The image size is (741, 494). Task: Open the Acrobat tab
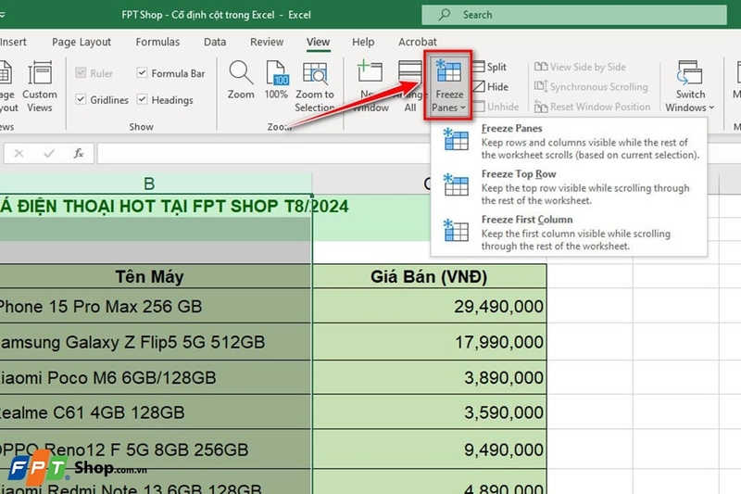(418, 42)
